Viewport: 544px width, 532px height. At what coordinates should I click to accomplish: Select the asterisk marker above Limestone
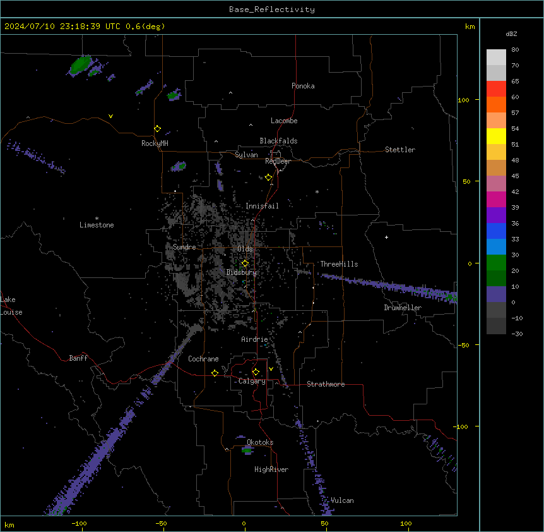[x=97, y=219]
